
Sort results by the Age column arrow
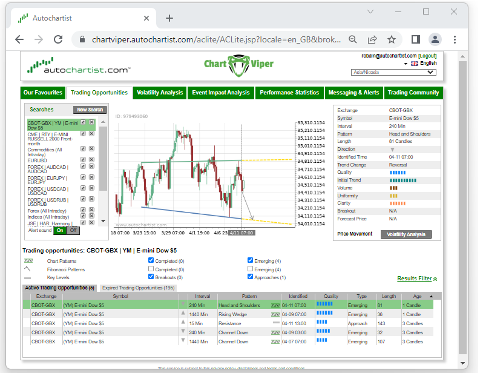pyautogui.click(x=431, y=296)
